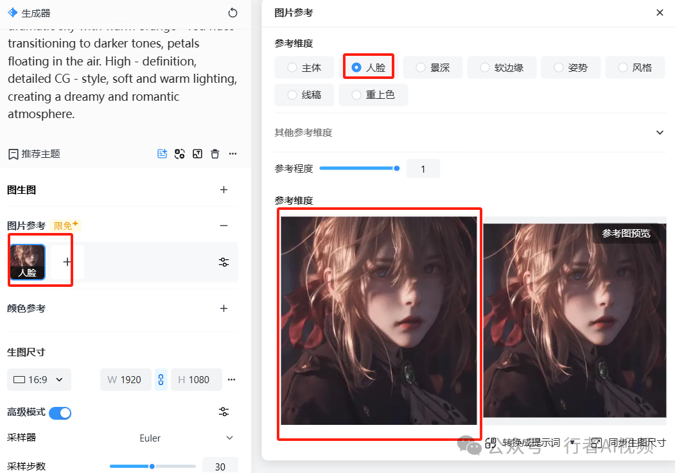This screenshot has width=675, height=473.
Task: Select the 风格 radio option
Action: [635, 67]
